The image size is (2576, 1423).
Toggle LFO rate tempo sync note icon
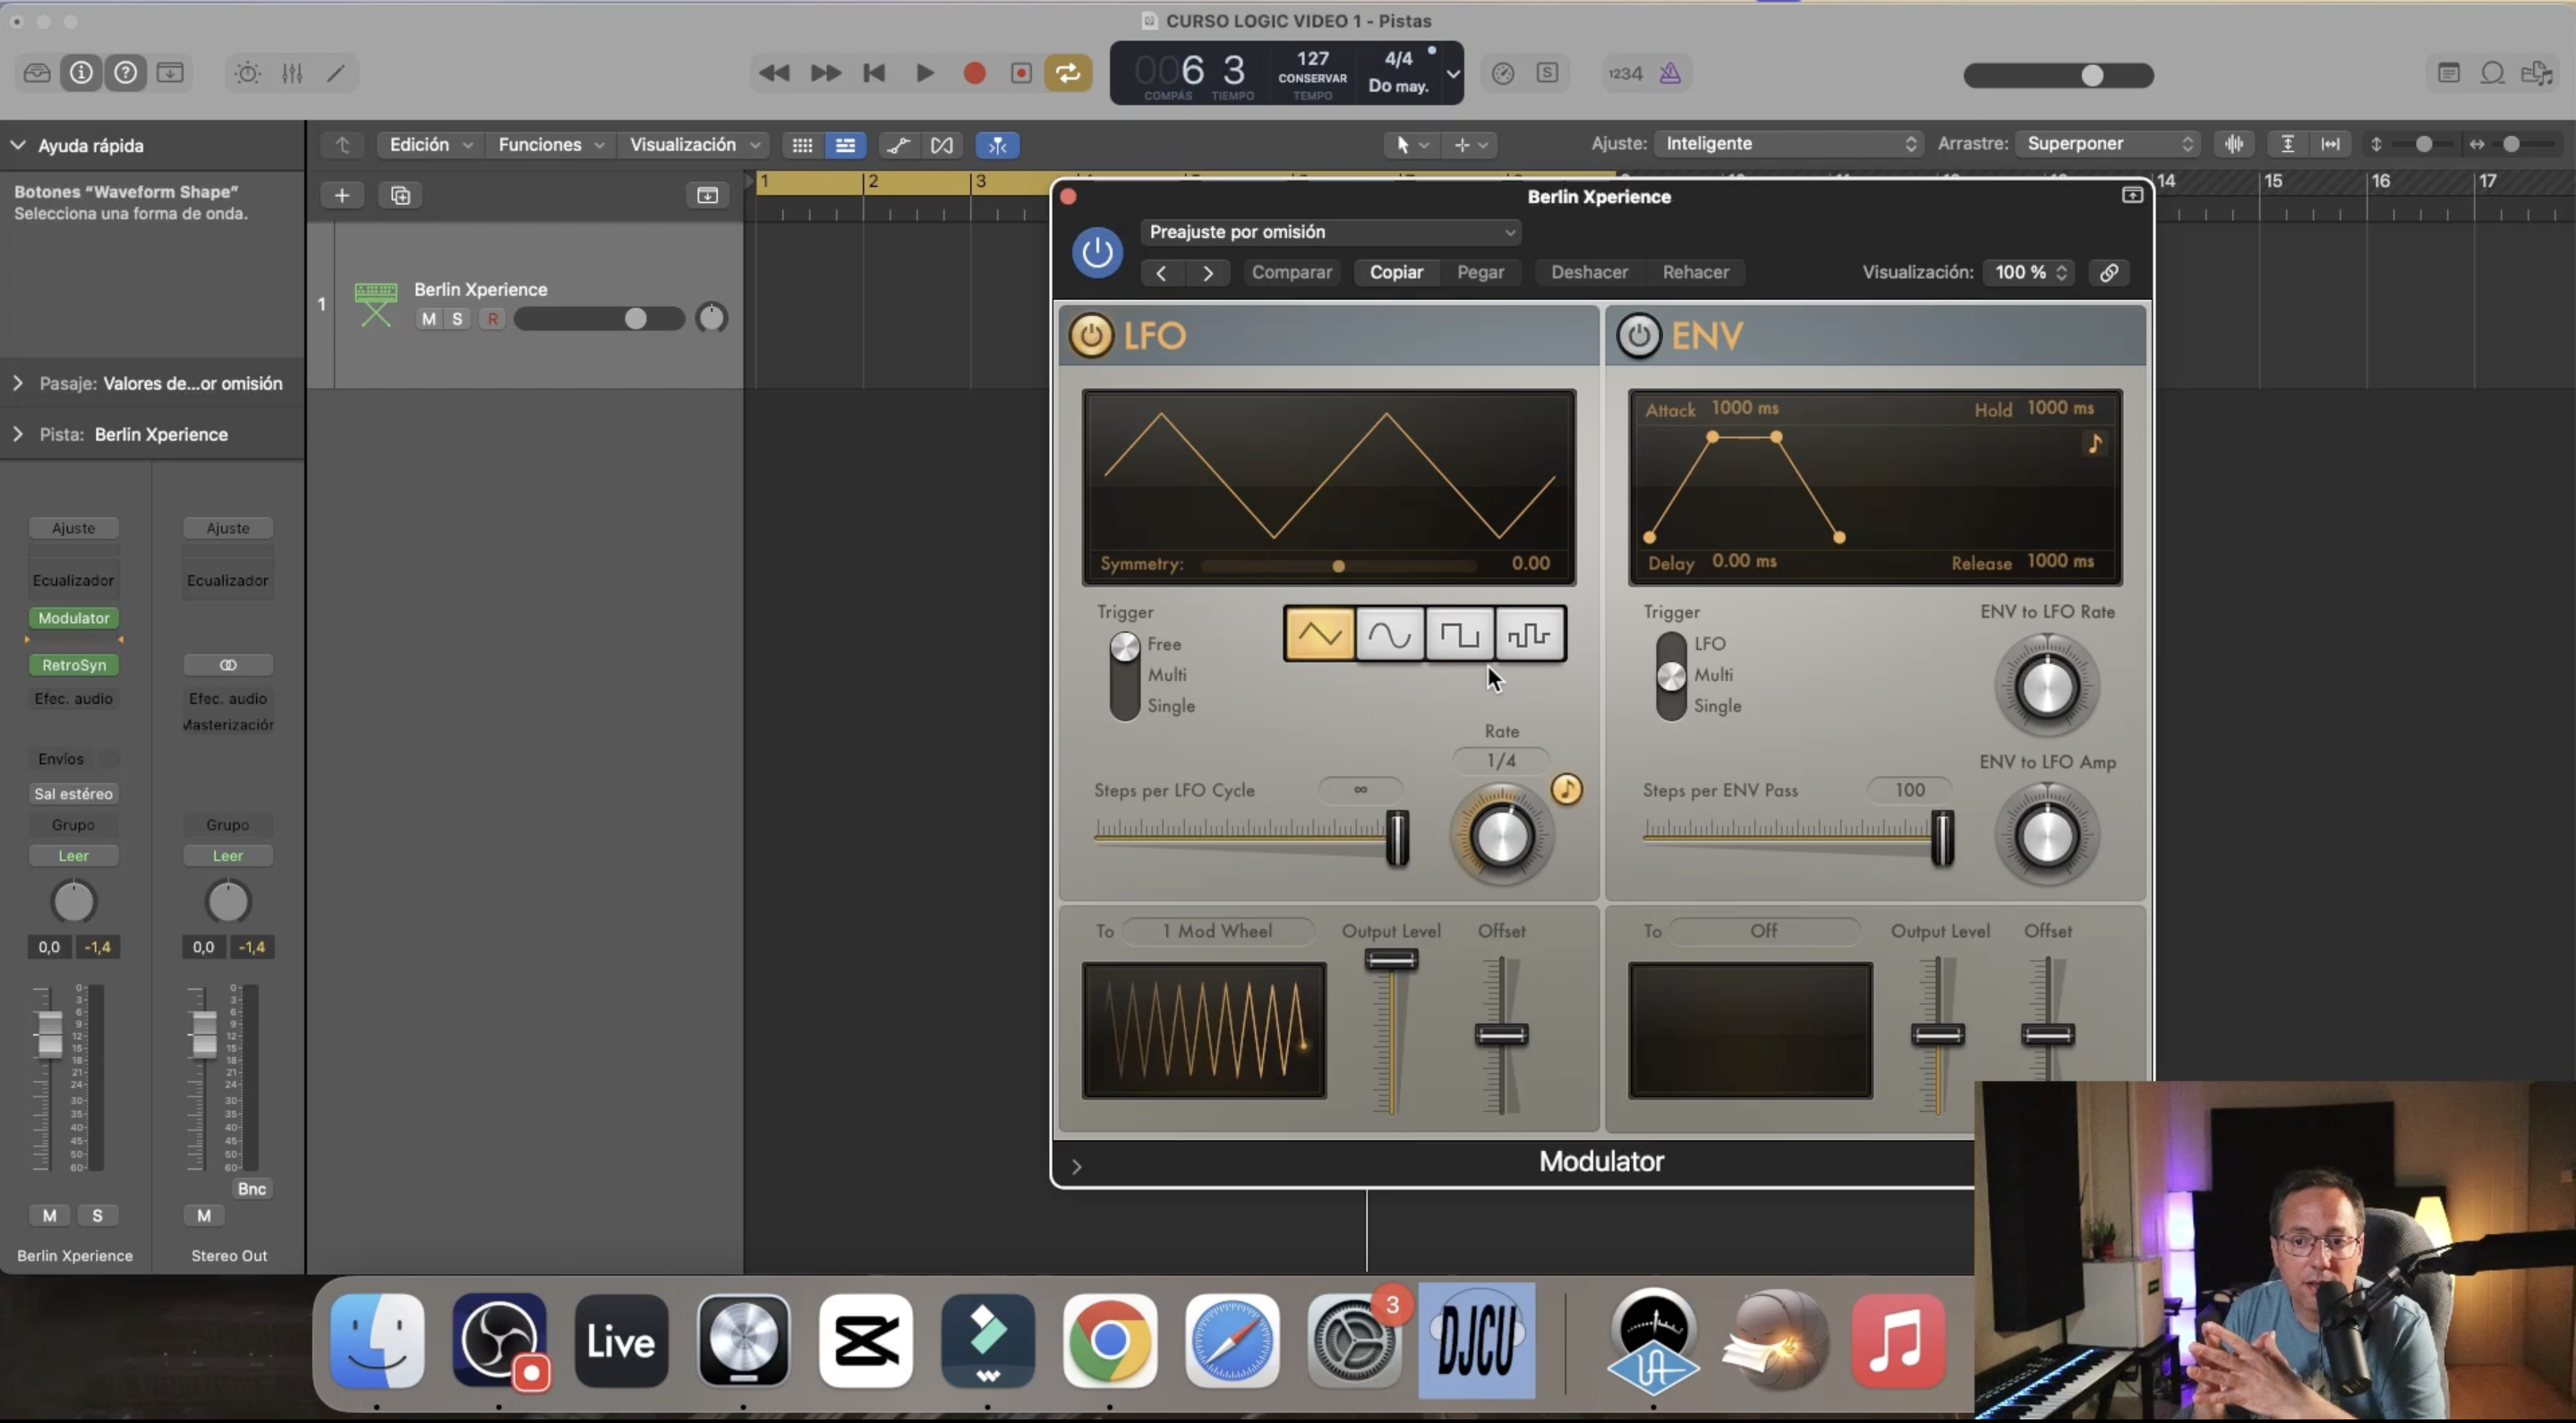[x=1566, y=789]
